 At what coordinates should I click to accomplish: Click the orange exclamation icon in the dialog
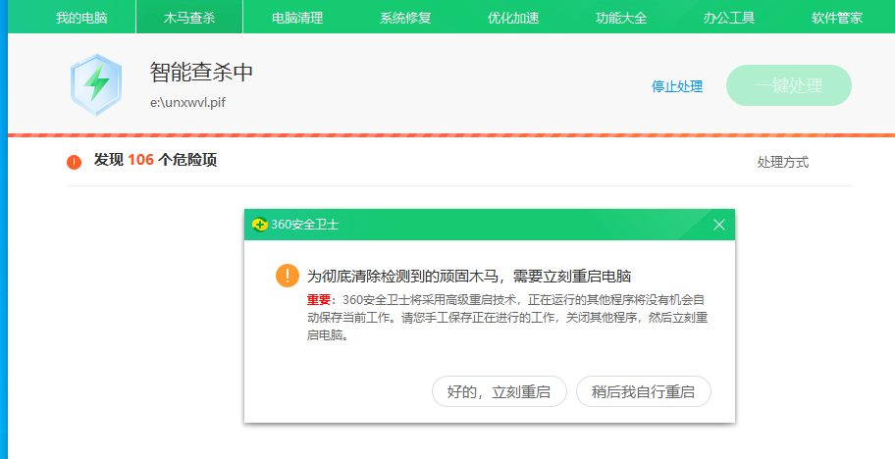click(288, 276)
